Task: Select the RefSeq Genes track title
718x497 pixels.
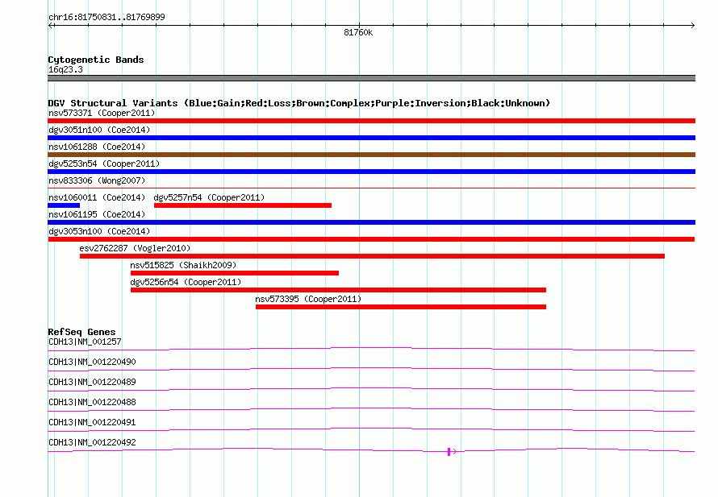Action: pyautogui.click(x=81, y=332)
